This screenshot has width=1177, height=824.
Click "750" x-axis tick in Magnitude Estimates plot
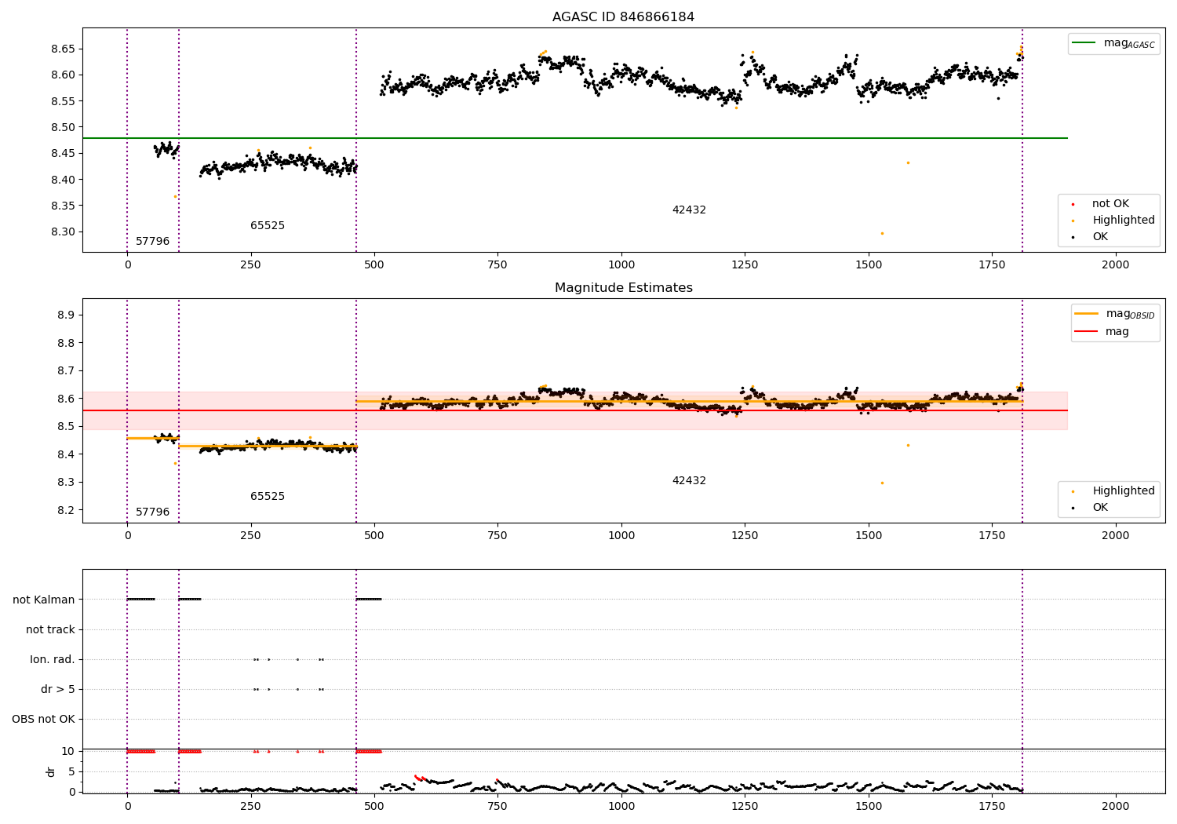click(497, 535)
